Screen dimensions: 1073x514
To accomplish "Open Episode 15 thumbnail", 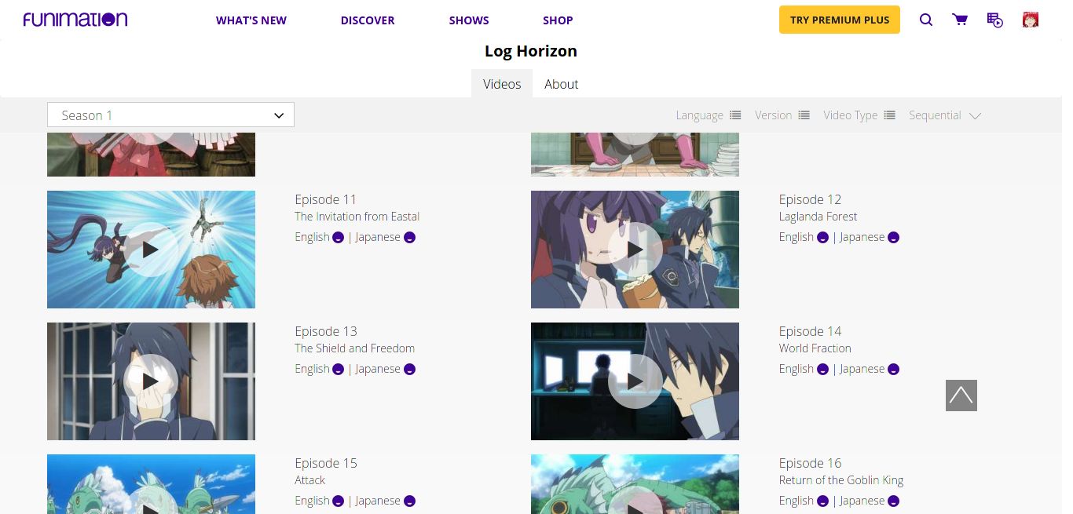I will pos(151,484).
